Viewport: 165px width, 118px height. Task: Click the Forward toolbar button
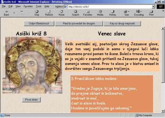pyautogui.click(x=22, y=13)
